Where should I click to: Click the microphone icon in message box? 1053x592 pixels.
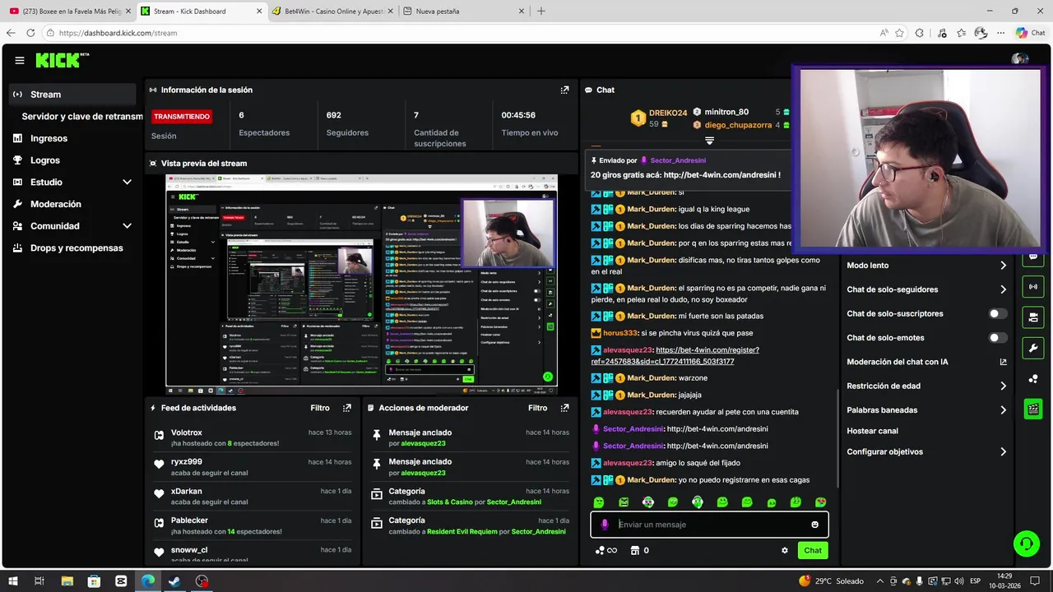click(x=605, y=525)
